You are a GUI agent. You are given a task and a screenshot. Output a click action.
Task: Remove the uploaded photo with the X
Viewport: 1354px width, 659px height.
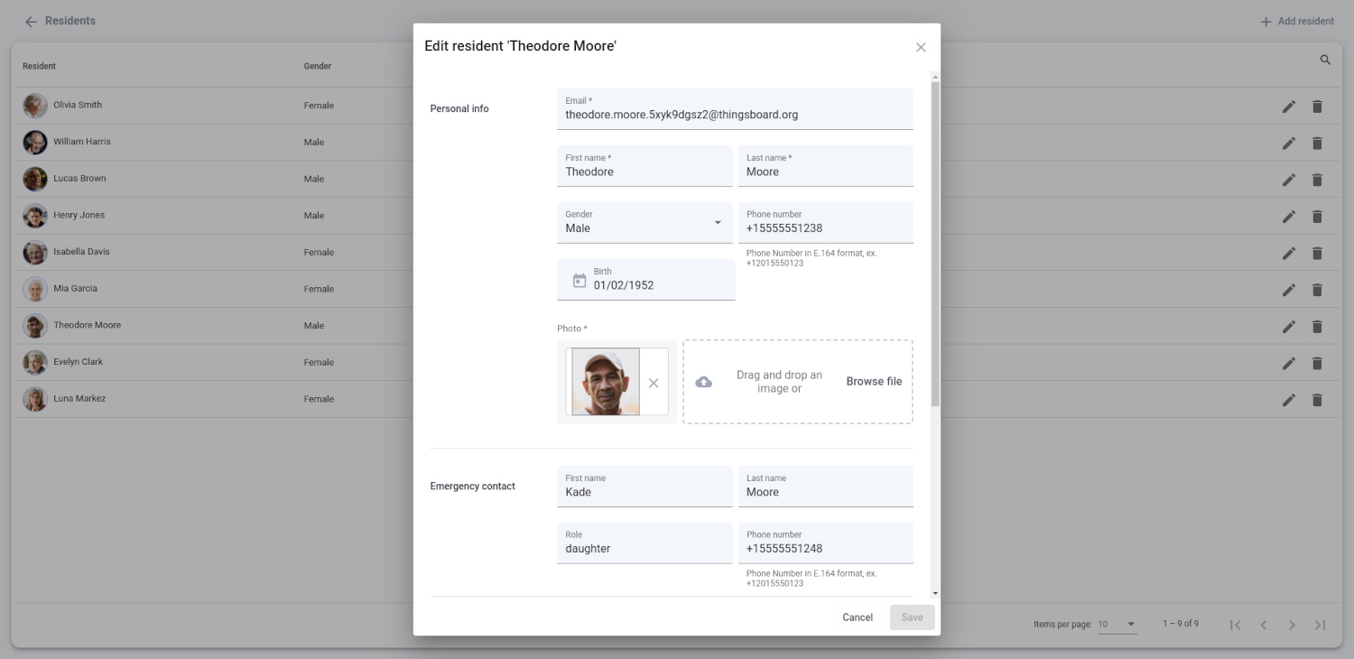(654, 383)
